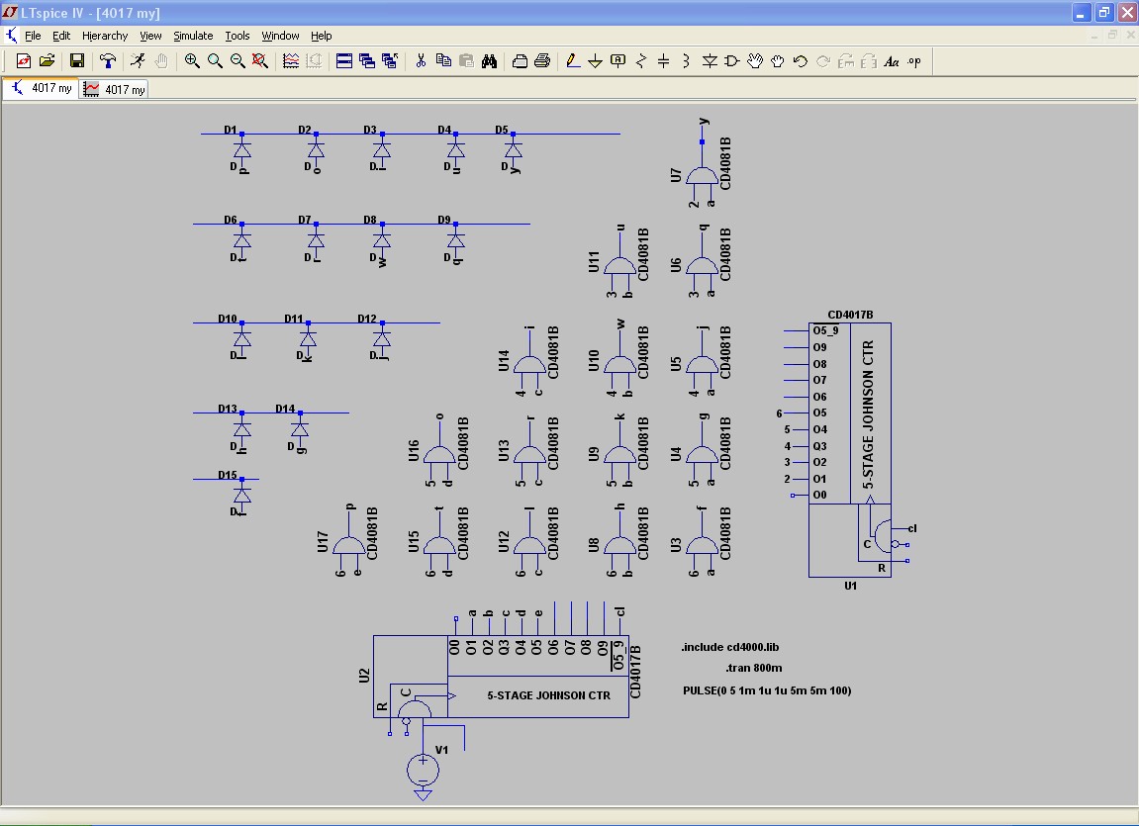Click the Zoom In magnifier icon
This screenshot has height=826, width=1139.
192,61
